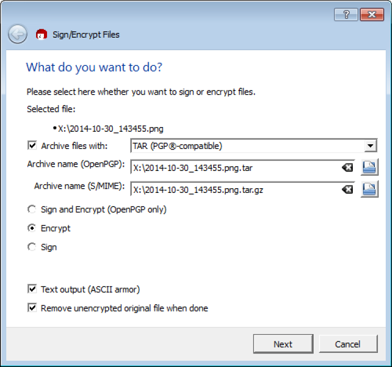Click the 'Archive name (OpenPGP):' label

pyautogui.click(x=76, y=164)
